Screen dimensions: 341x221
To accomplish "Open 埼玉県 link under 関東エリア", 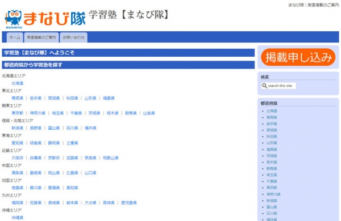I will 58,113.
